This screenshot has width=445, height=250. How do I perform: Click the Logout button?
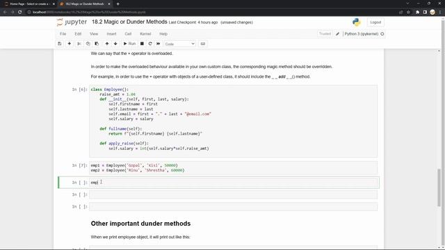pyautogui.click(x=375, y=22)
